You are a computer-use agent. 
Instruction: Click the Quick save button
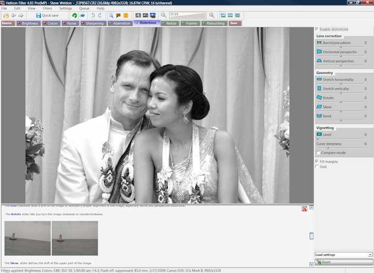point(47,16)
